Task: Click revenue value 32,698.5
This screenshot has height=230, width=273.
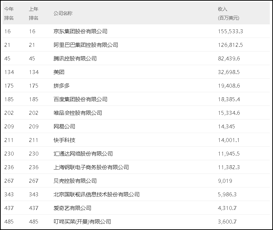Action: pyautogui.click(x=229, y=72)
